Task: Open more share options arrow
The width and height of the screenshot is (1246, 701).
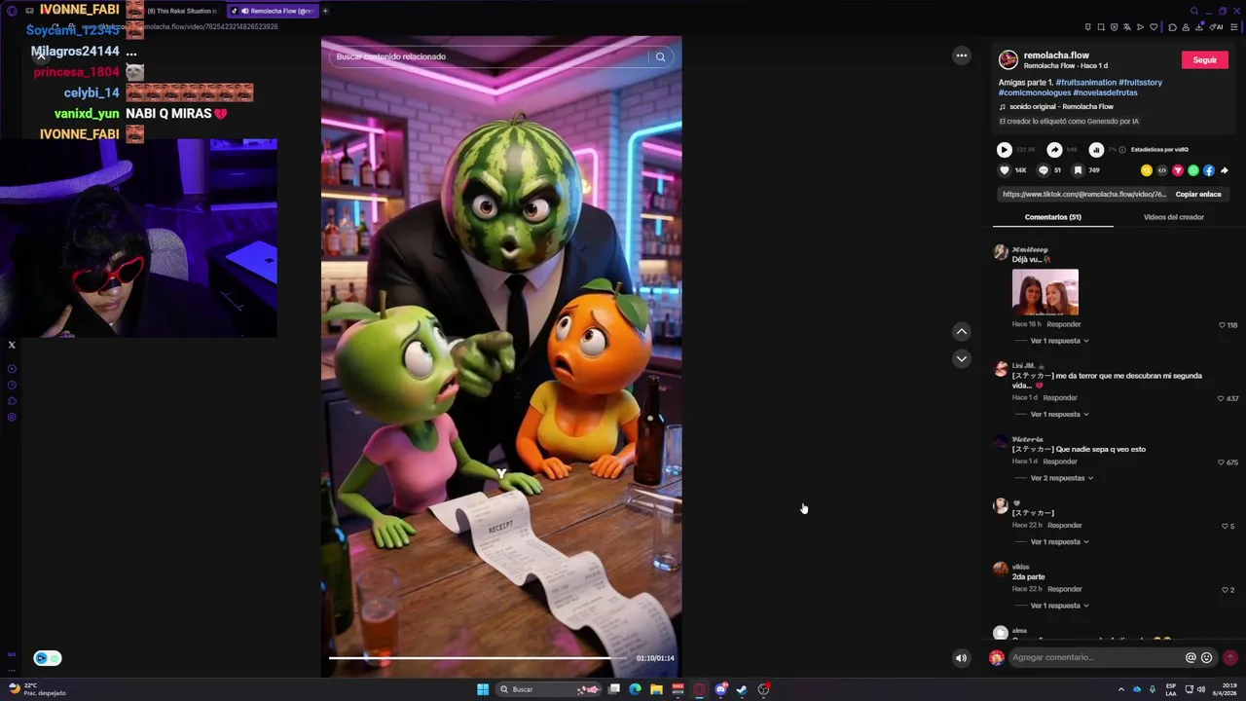Action: pyautogui.click(x=1225, y=170)
